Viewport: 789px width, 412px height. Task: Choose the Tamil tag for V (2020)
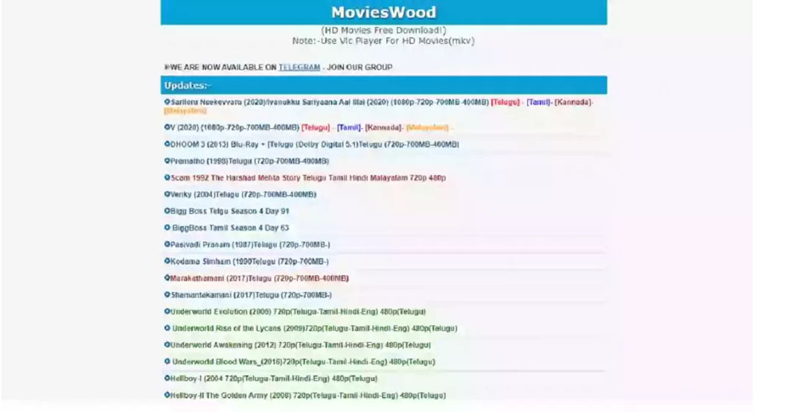[348, 128]
